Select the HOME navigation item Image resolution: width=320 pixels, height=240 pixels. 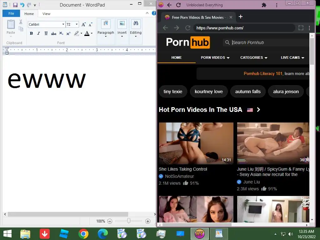click(x=177, y=57)
